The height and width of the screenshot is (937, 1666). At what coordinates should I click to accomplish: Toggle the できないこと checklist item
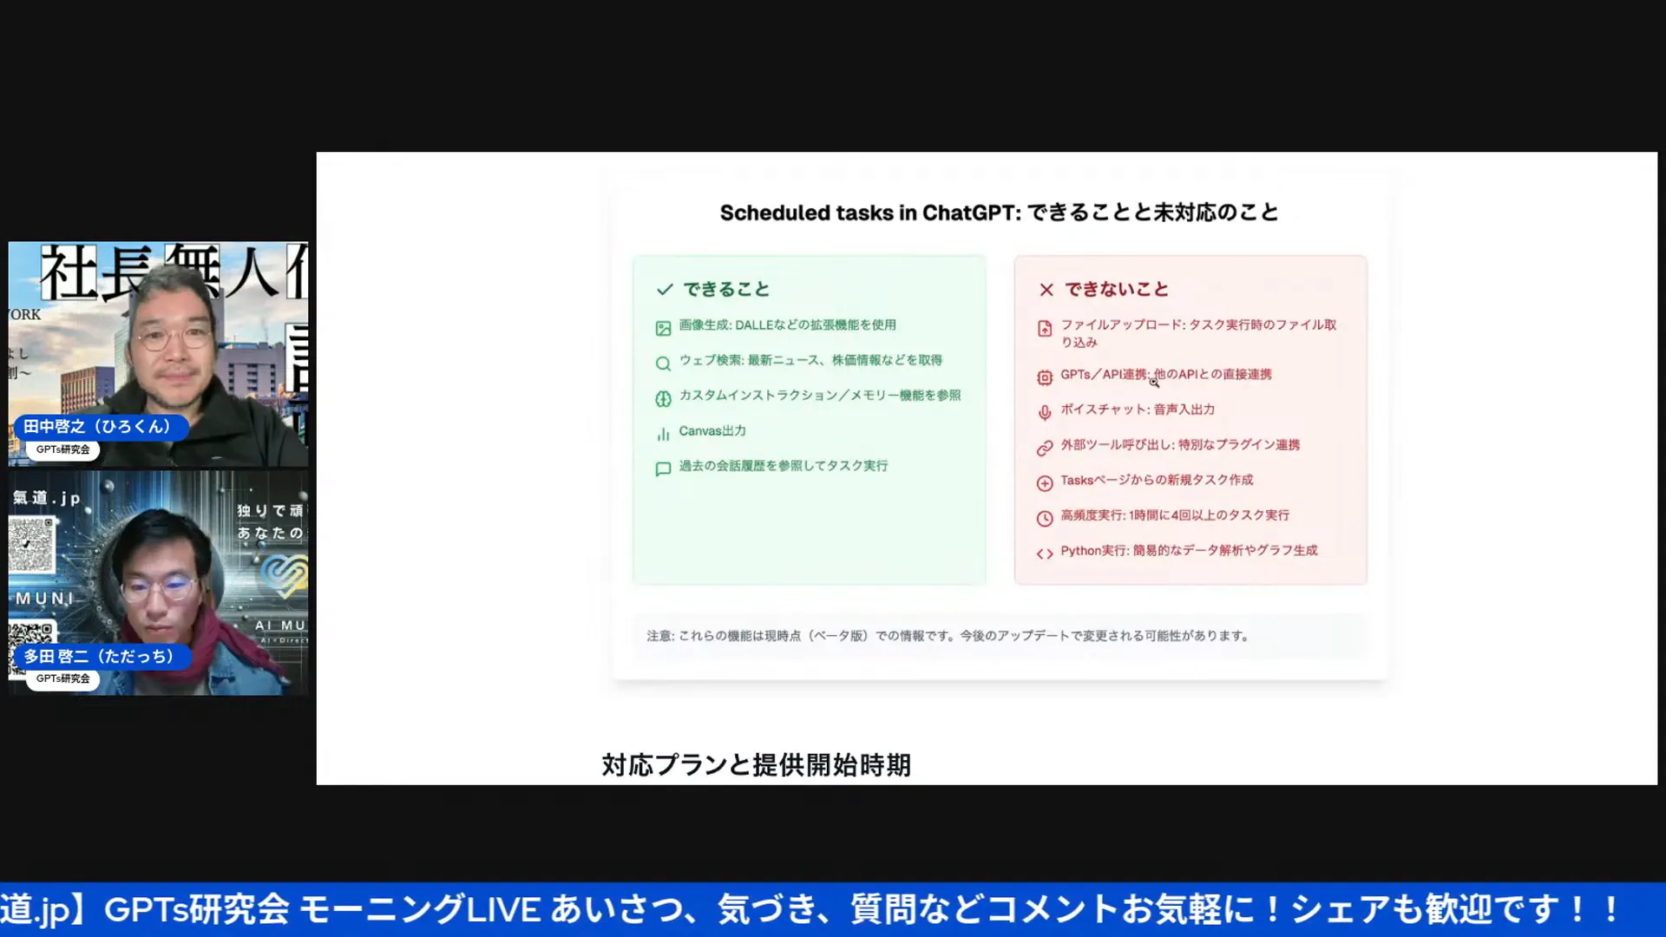pos(1045,288)
